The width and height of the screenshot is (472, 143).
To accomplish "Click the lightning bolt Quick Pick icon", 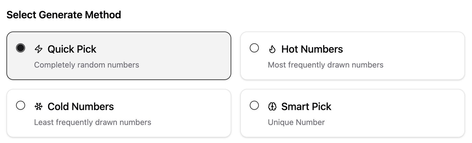I will click(39, 49).
